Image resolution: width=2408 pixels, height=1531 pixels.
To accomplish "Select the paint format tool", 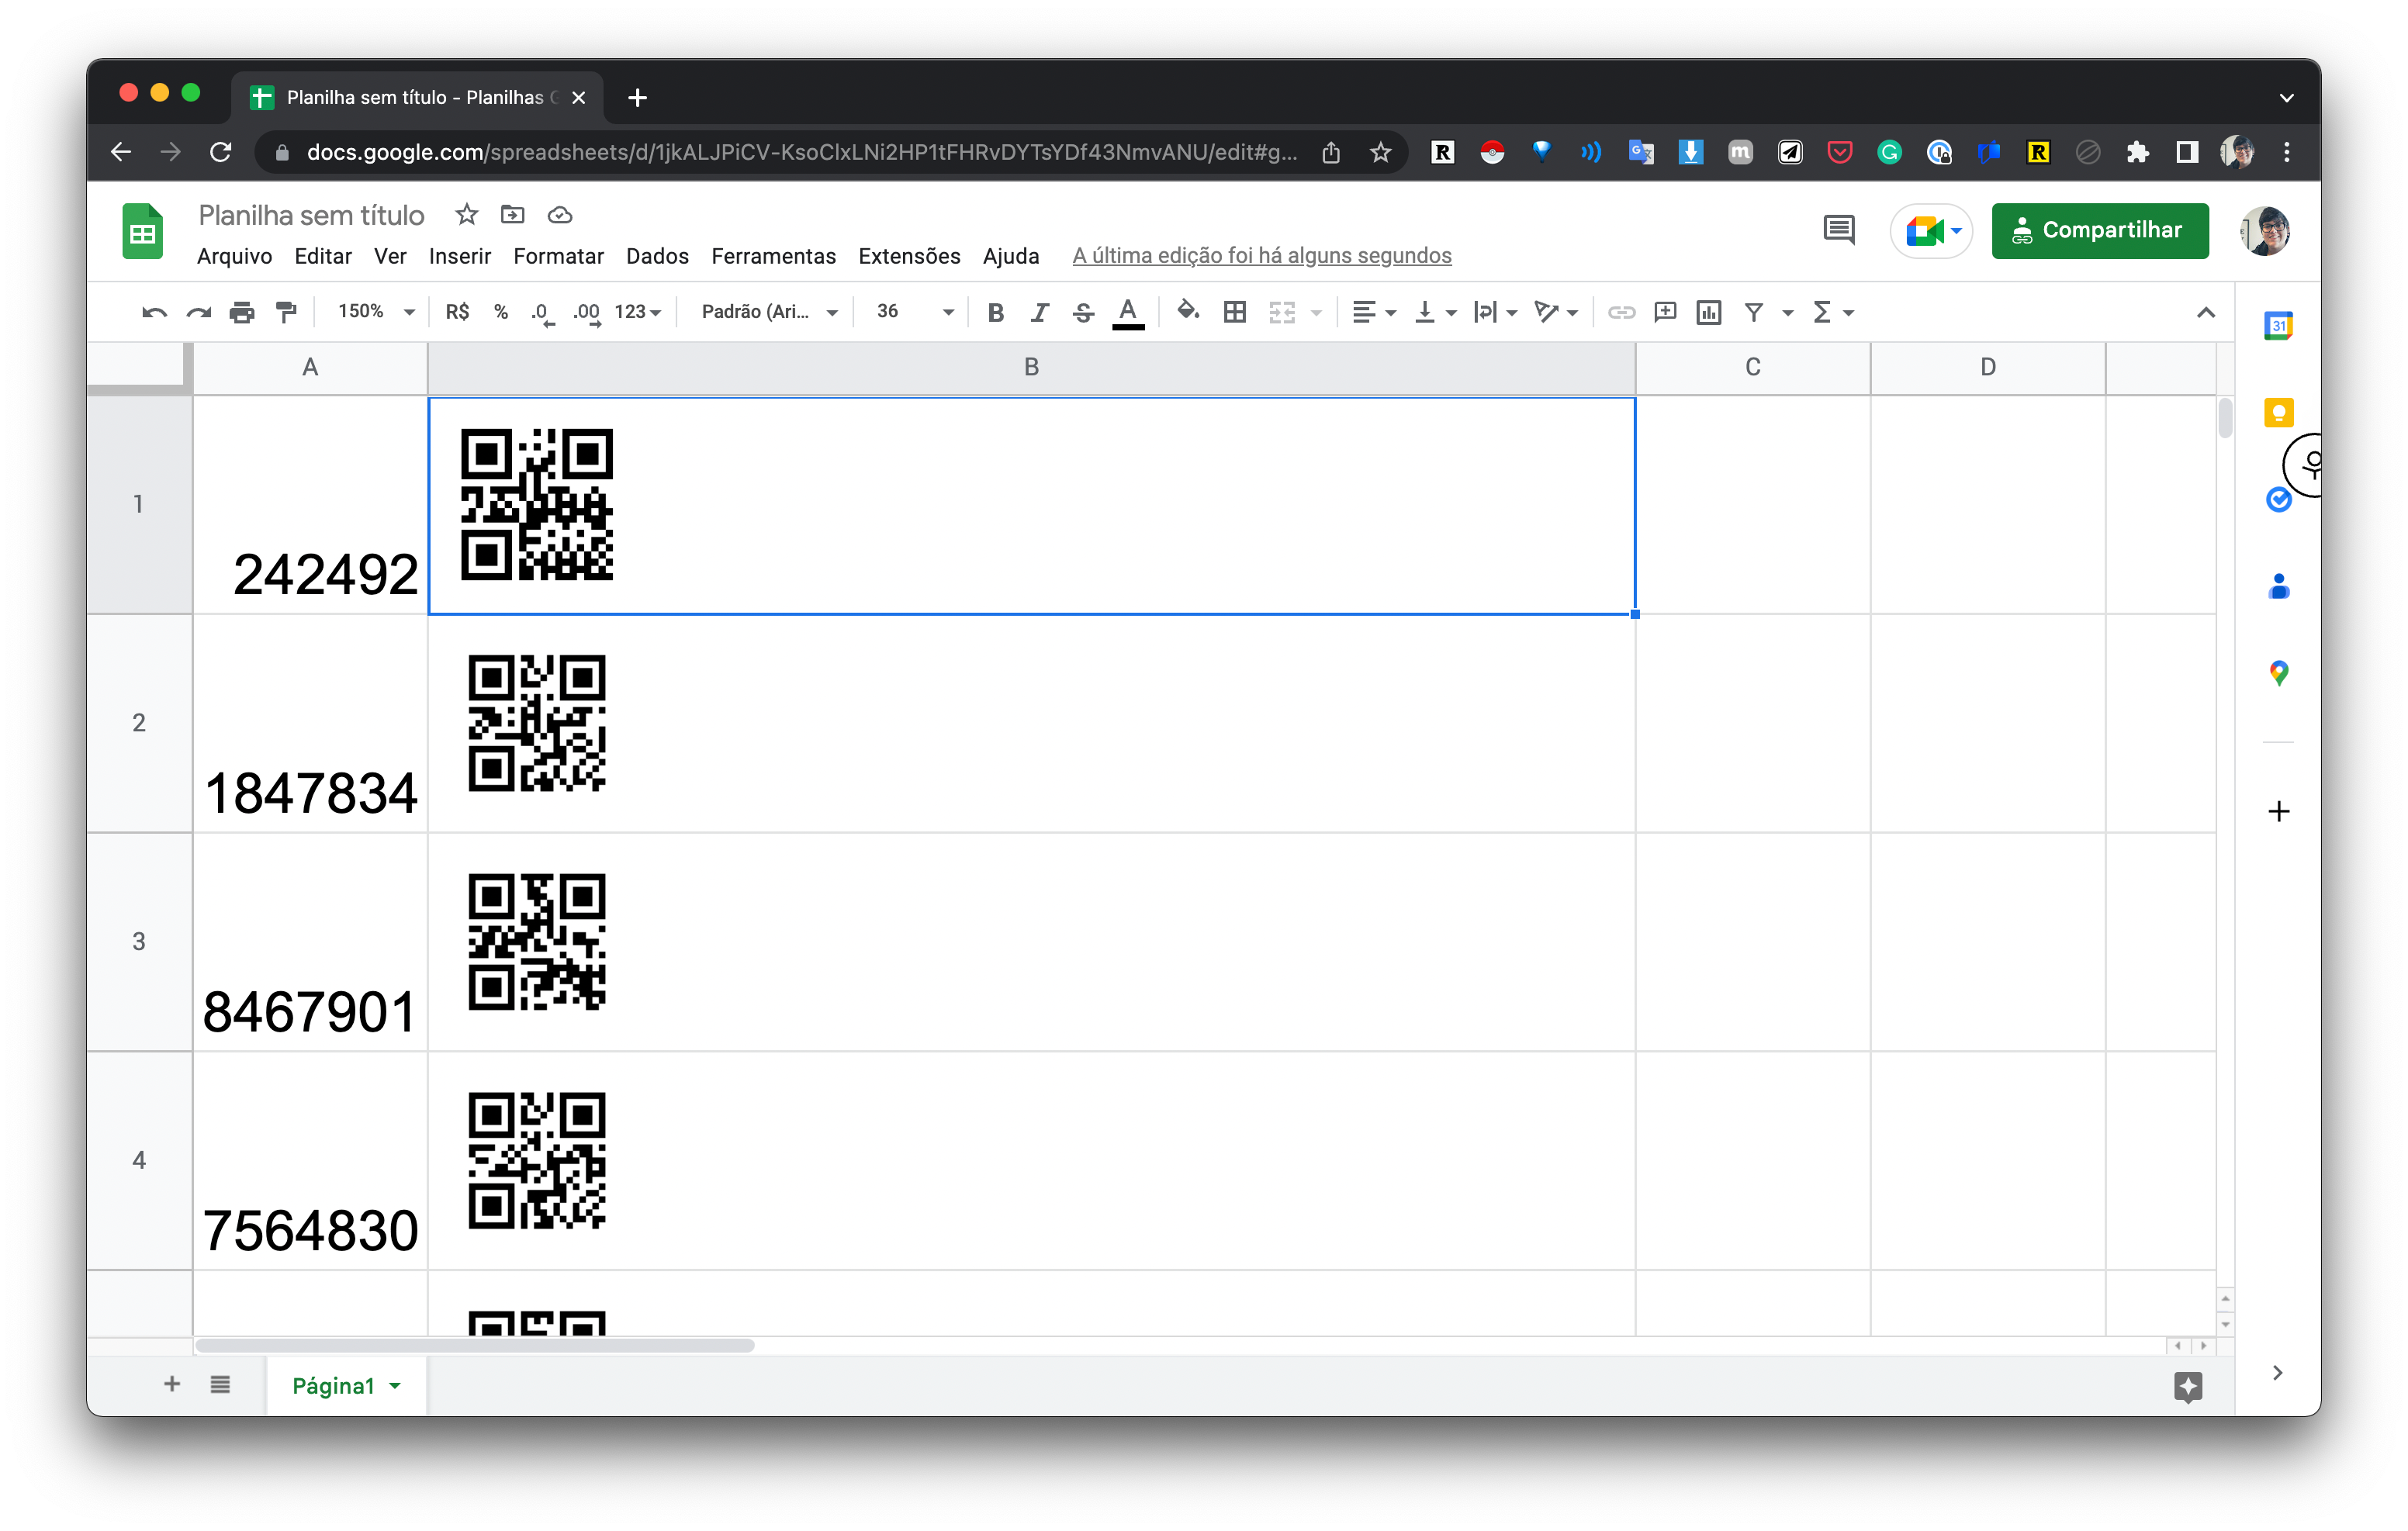I will tap(287, 312).
